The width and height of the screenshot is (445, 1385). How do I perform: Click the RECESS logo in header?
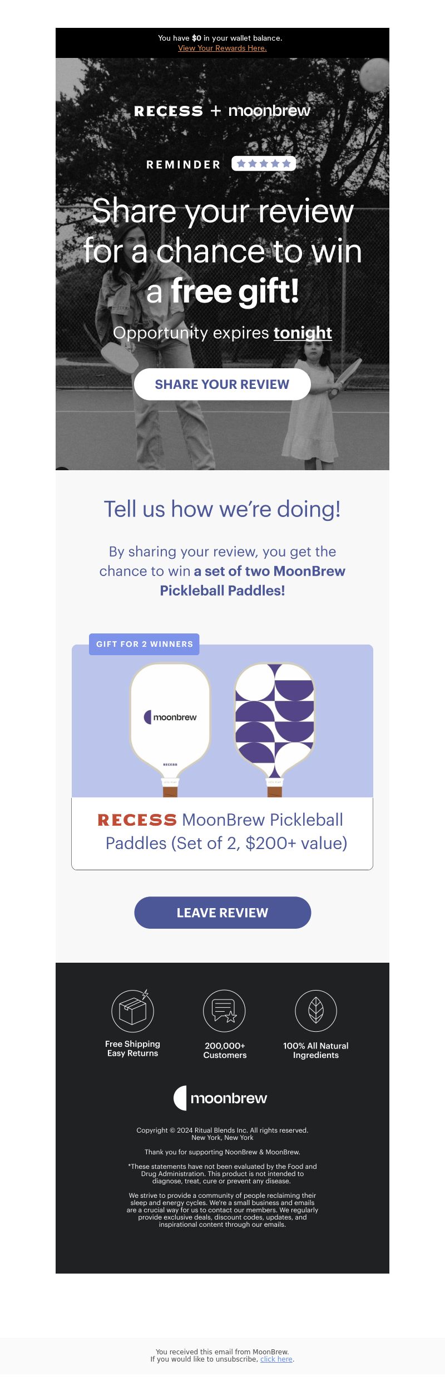[169, 111]
